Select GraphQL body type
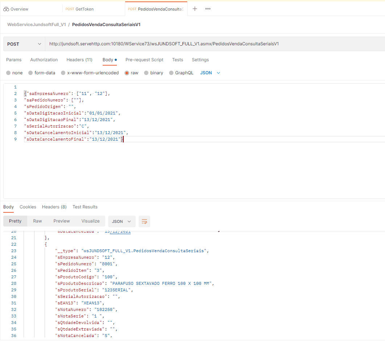 pyautogui.click(x=171, y=73)
